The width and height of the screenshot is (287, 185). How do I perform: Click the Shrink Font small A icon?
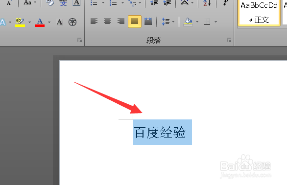(x=9, y=2)
